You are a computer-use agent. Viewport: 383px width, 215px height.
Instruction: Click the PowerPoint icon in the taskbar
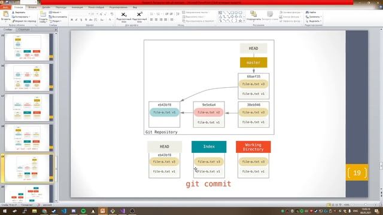[102, 211]
